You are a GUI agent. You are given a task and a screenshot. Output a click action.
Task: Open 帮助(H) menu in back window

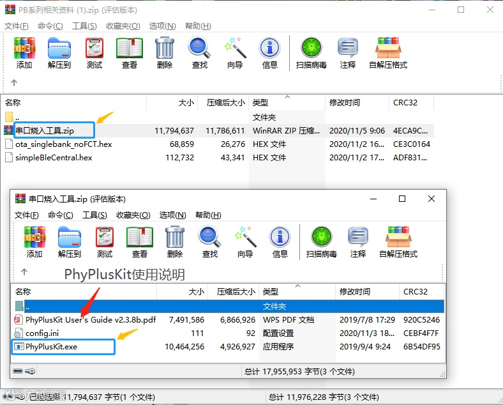(x=198, y=26)
